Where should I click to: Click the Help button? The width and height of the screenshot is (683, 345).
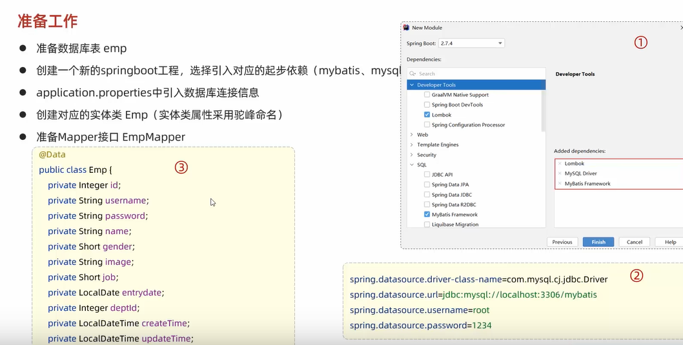670,242
